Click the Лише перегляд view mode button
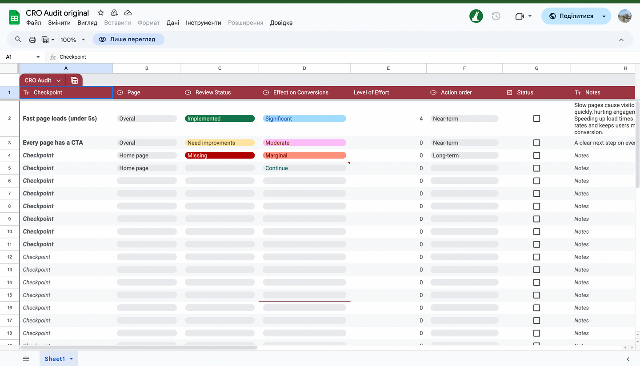The width and height of the screenshot is (640, 366). [x=128, y=39]
